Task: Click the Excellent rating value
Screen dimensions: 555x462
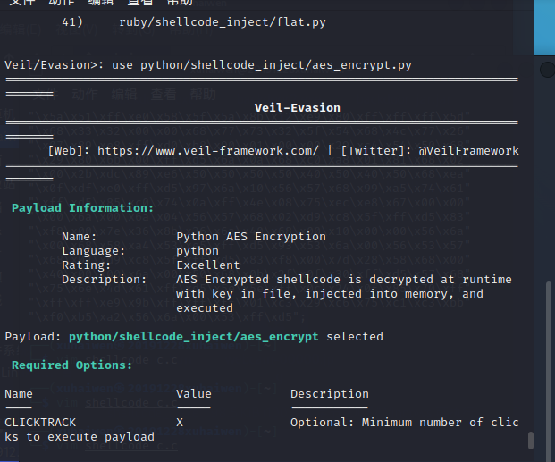Action: [x=208, y=265]
